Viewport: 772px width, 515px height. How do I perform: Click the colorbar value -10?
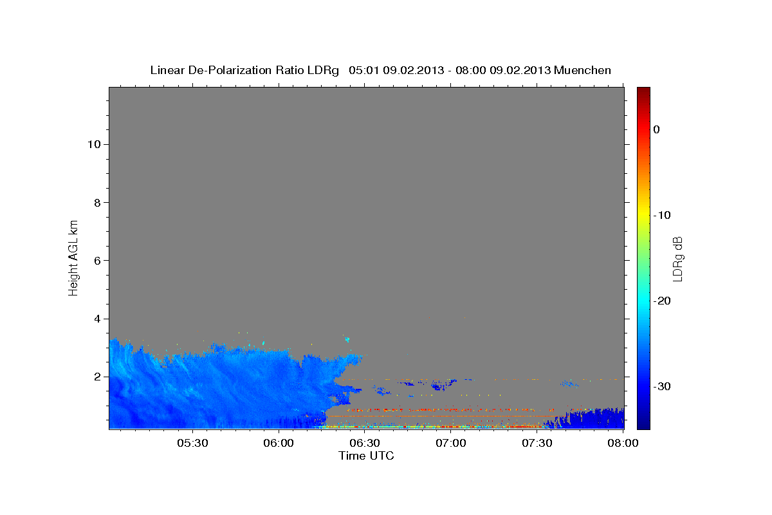coord(662,215)
